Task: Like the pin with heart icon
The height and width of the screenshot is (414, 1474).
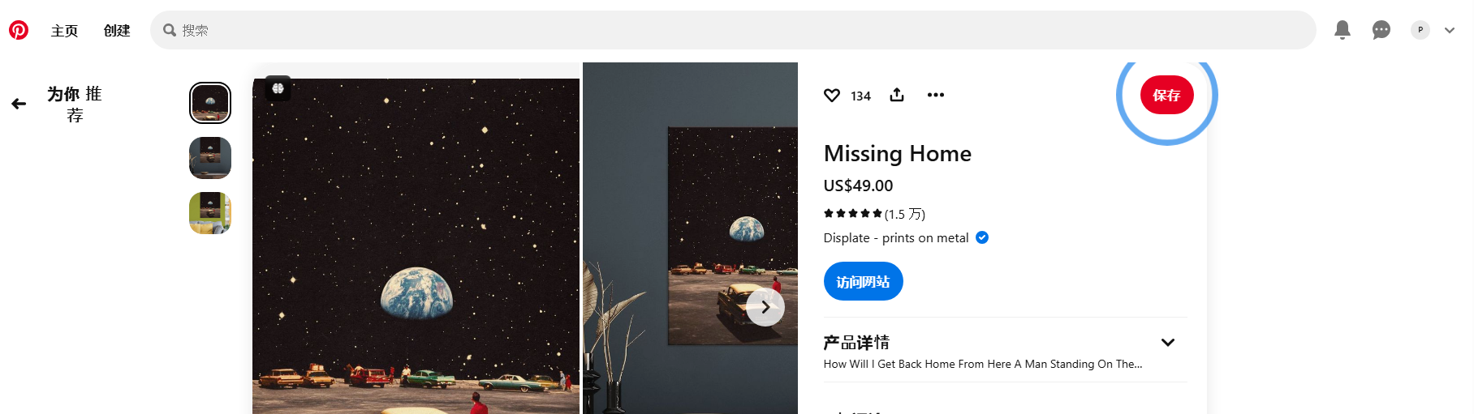Action: (832, 96)
